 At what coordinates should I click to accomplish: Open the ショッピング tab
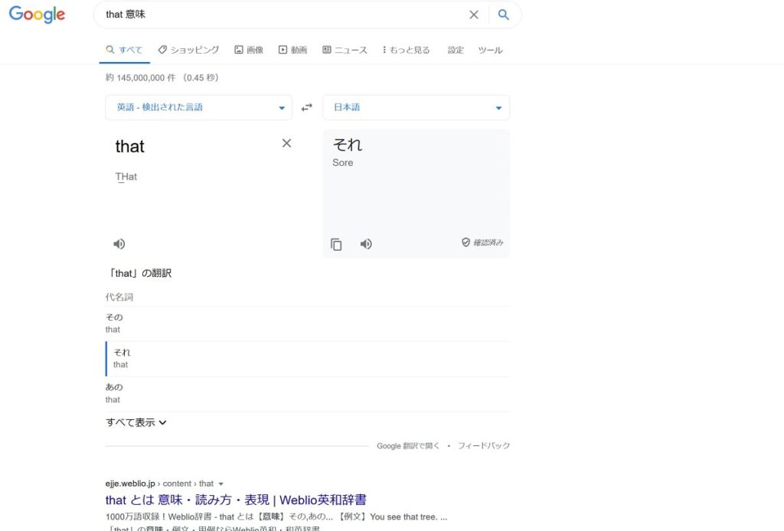coord(188,50)
